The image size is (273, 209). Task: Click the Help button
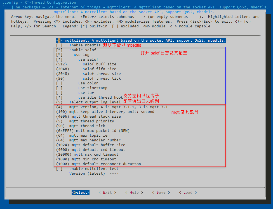(134, 193)
